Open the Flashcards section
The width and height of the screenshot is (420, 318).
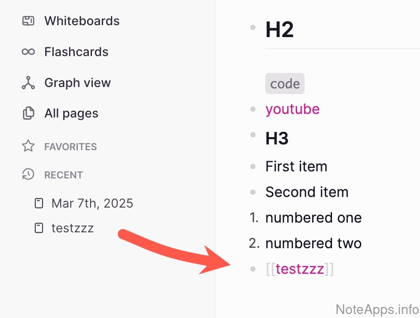(76, 52)
